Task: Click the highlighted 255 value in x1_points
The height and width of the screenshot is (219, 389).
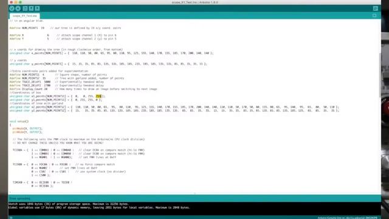Action: click(x=98, y=96)
